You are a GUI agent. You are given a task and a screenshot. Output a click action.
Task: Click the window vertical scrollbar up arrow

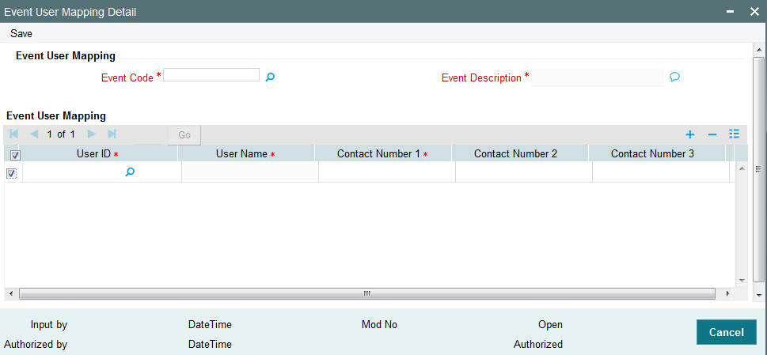(758, 50)
